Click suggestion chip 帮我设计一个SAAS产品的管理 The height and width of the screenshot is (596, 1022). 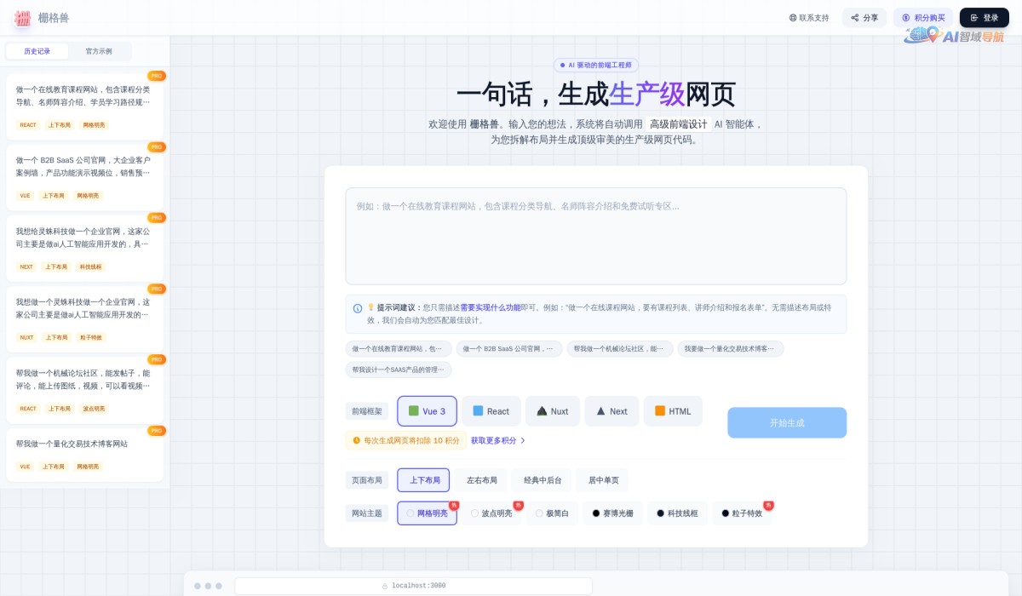tap(399, 370)
